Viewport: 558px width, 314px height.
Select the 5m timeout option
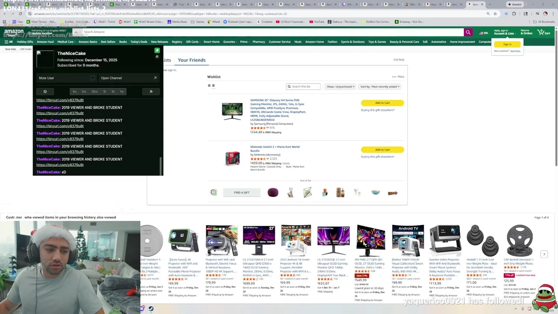click(84, 92)
